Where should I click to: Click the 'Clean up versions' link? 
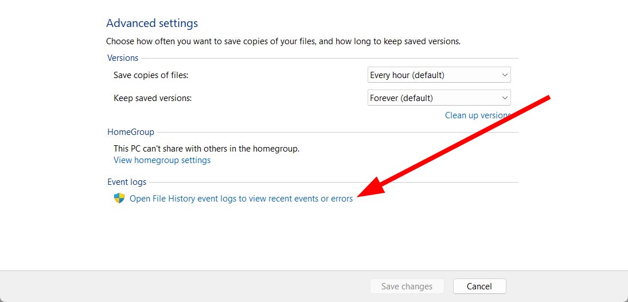coord(478,115)
